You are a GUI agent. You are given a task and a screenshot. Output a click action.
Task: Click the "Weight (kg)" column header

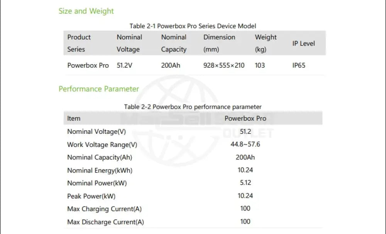266,43
